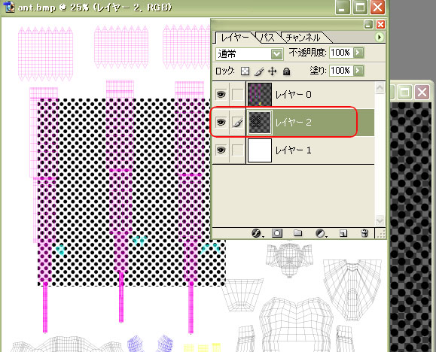Switch to the パス tab
The image size is (436, 352).
pos(267,38)
